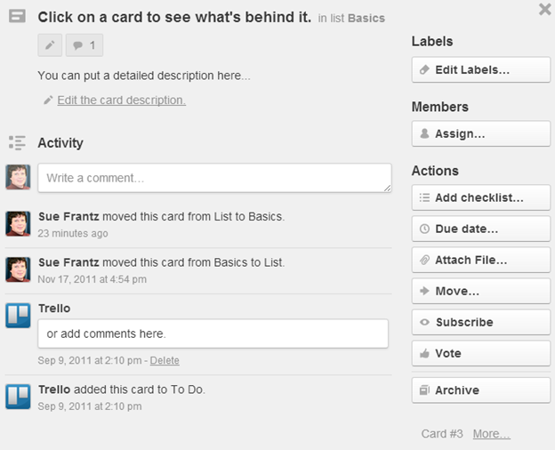Close the card dialog with the X
This screenshot has width=555, height=450.
pyautogui.click(x=545, y=9)
